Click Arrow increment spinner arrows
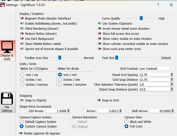The height and width of the screenshot is (136, 177). click(120, 111)
